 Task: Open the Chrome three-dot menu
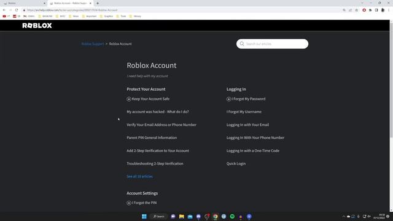pyautogui.click(x=389, y=10)
